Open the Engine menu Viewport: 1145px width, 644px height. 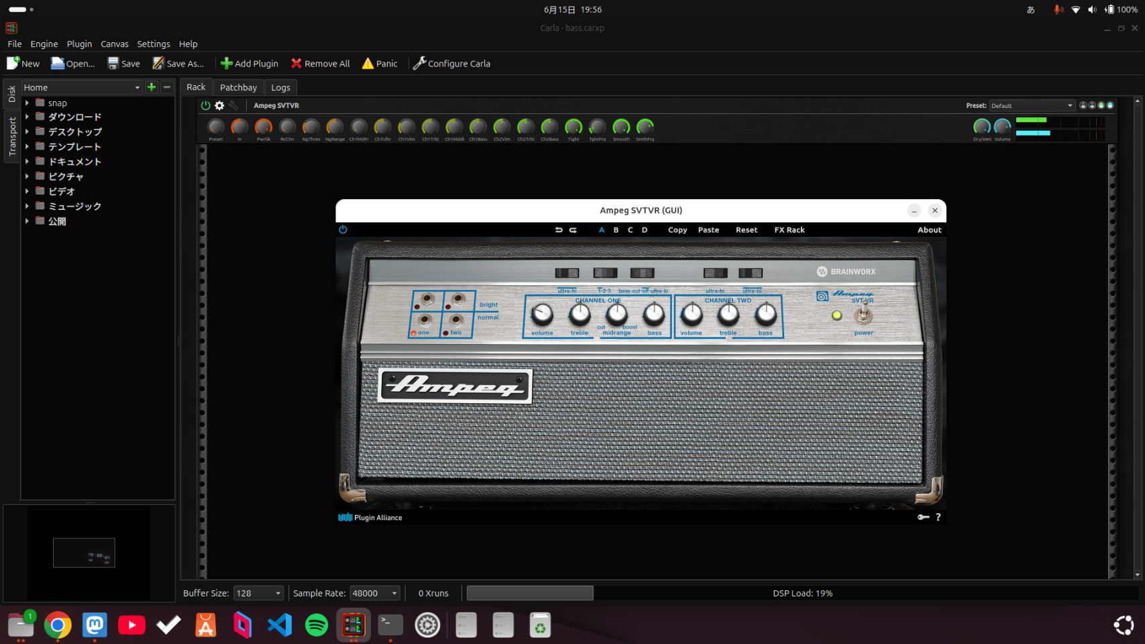point(44,44)
